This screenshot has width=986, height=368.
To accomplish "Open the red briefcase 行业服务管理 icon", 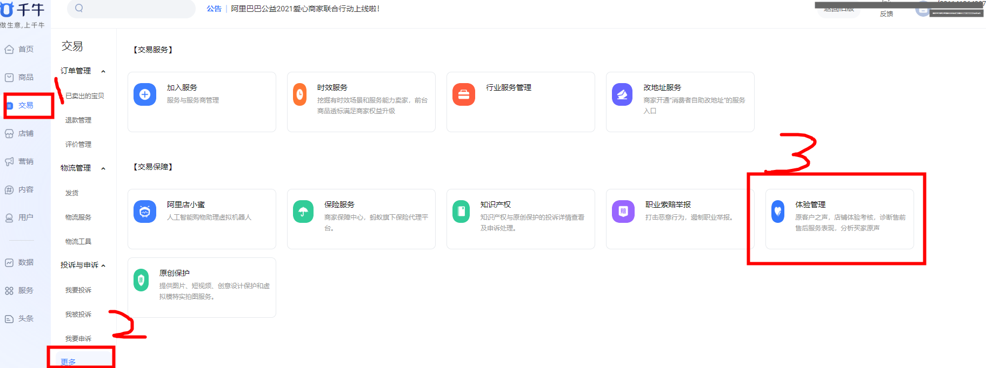I will pyautogui.click(x=463, y=94).
